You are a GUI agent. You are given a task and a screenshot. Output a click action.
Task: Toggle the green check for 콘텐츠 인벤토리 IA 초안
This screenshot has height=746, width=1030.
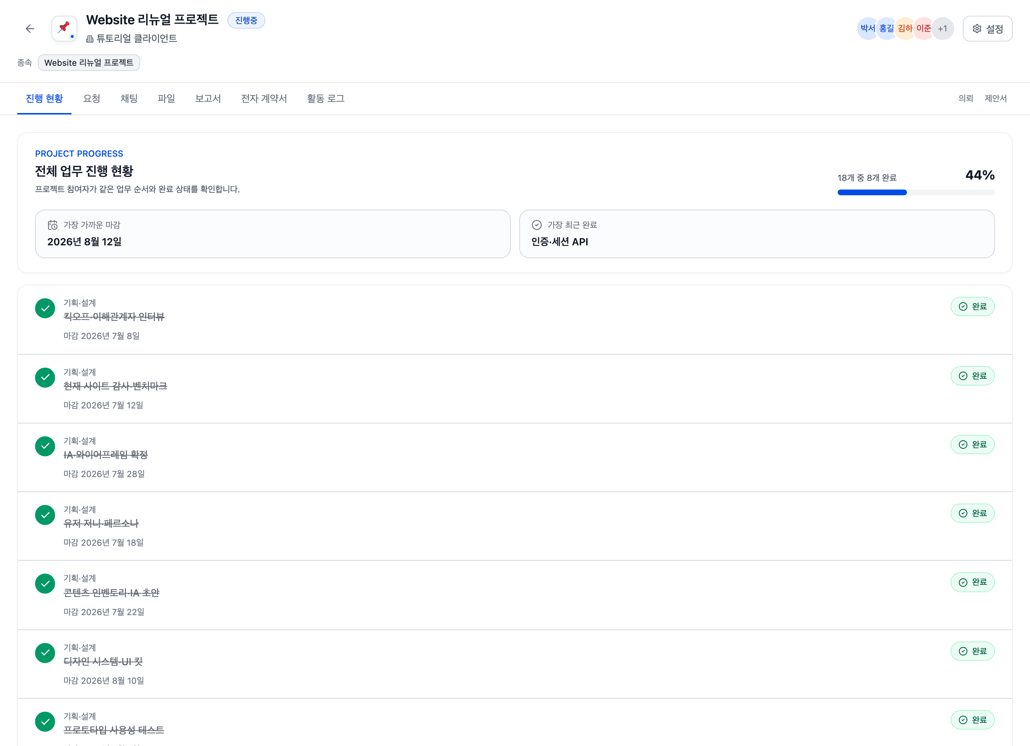tap(45, 584)
